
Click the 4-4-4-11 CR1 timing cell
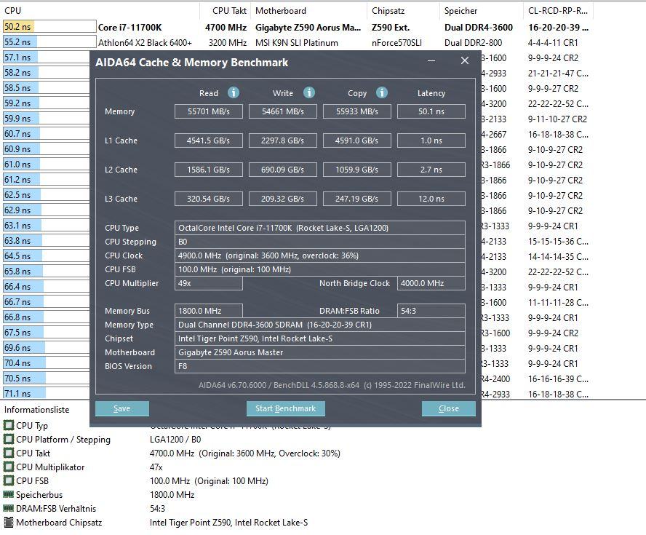(553, 43)
